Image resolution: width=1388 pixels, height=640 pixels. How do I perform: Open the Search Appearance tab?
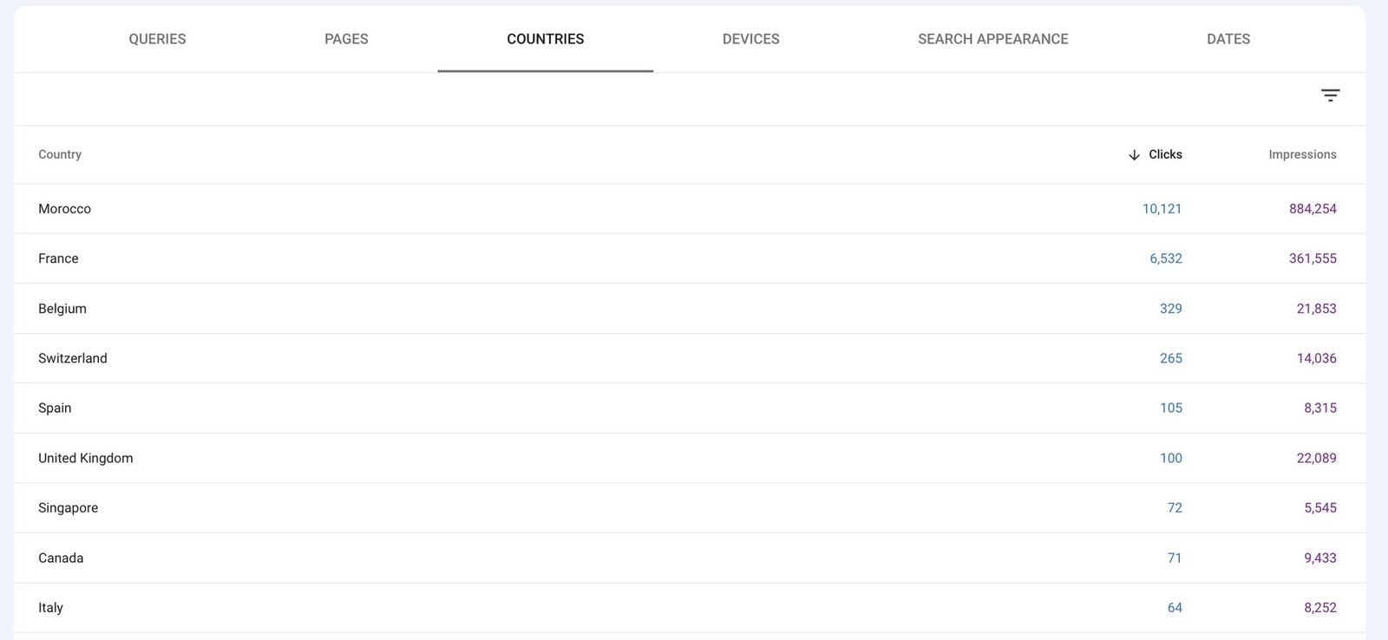[992, 39]
